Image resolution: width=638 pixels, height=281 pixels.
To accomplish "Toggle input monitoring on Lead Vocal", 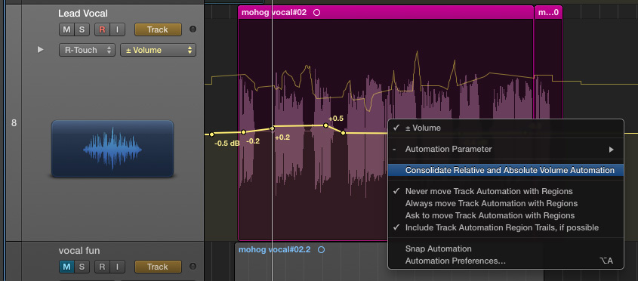I will [117, 29].
